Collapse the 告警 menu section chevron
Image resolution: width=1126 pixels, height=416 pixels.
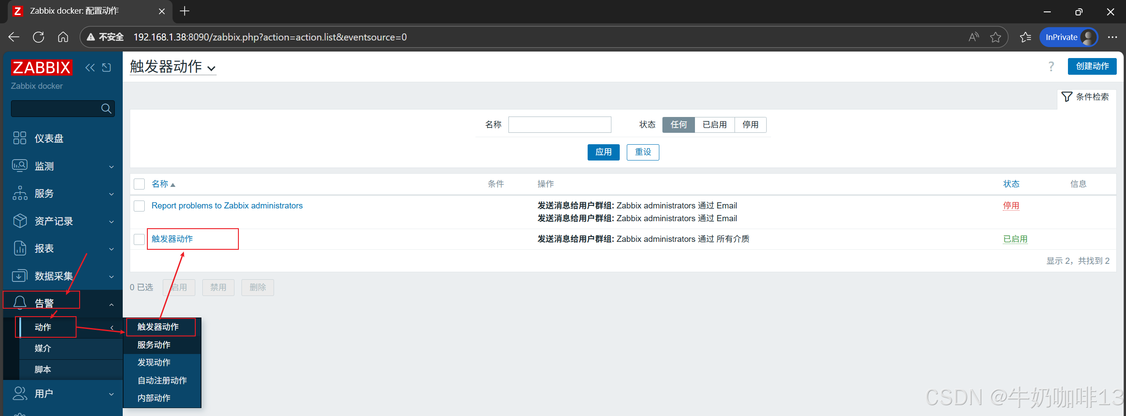tap(111, 304)
